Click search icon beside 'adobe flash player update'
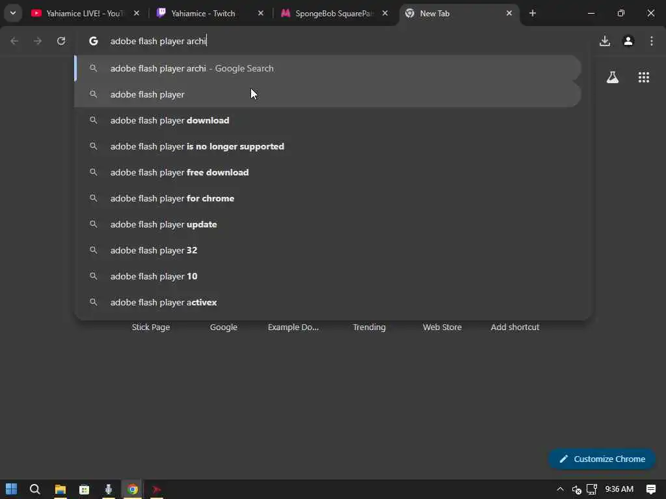The height and width of the screenshot is (499, 666). (94, 224)
